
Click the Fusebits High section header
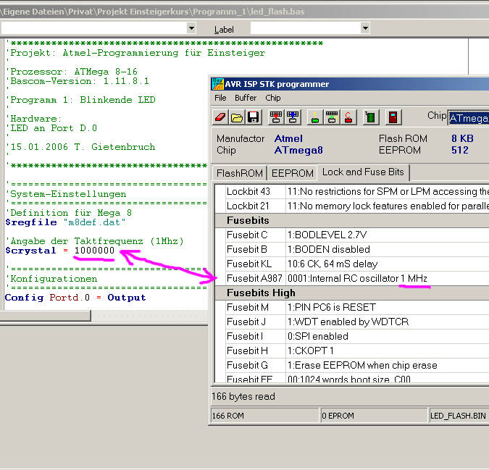(352, 293)
